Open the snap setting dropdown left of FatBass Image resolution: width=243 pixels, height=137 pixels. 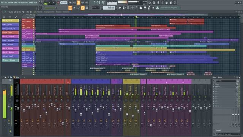tap(95, 8)
